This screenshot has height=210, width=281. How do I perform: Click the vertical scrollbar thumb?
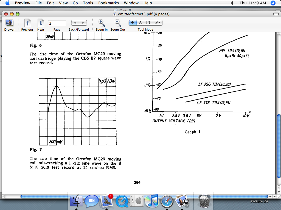coord(279,146)
